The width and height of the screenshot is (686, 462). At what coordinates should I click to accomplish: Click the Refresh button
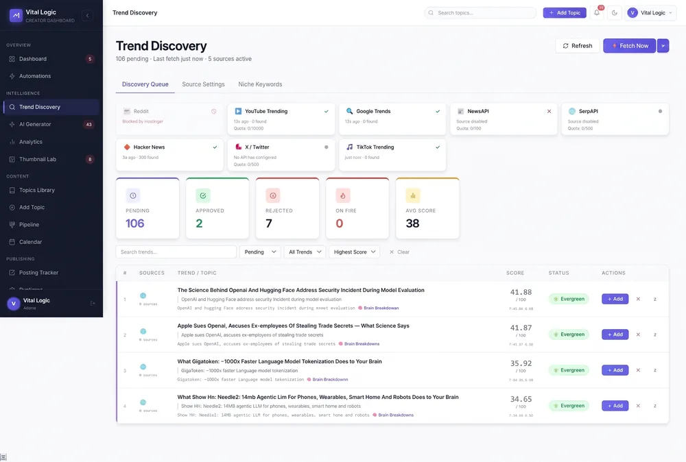pos(577,46)
